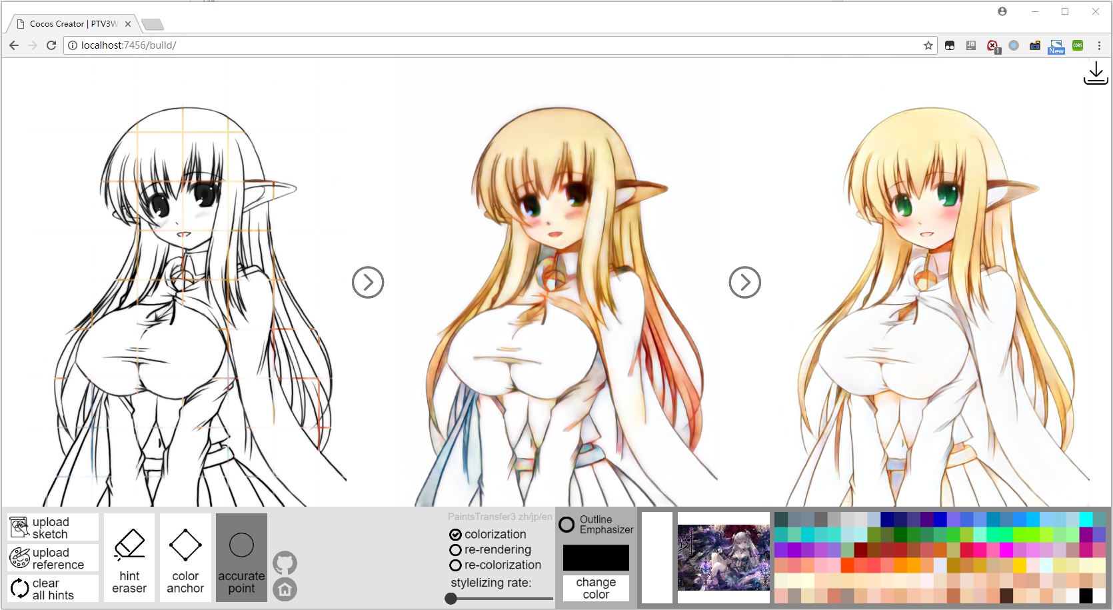
Task: Click the upload reference button
Action: click(x=53, y=558)
